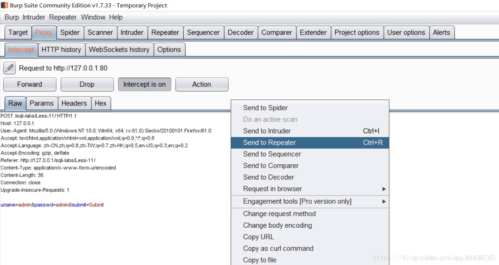
Task: Click the Referer header line
Action: 48,160
